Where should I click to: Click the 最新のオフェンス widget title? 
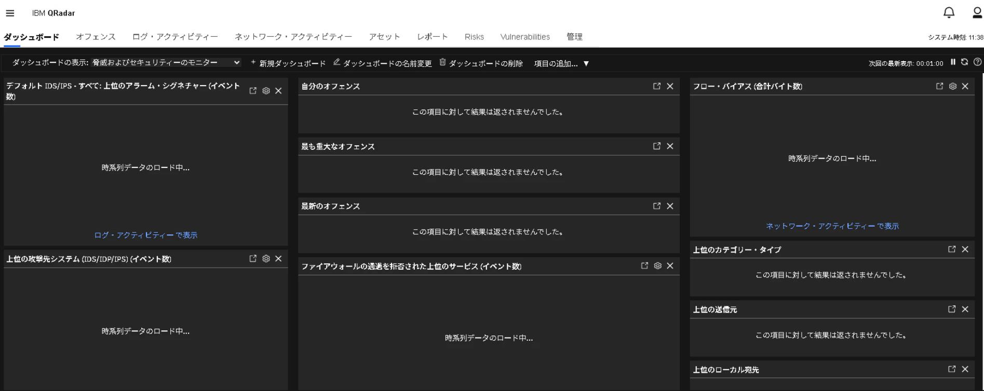[x=331, y=206]
